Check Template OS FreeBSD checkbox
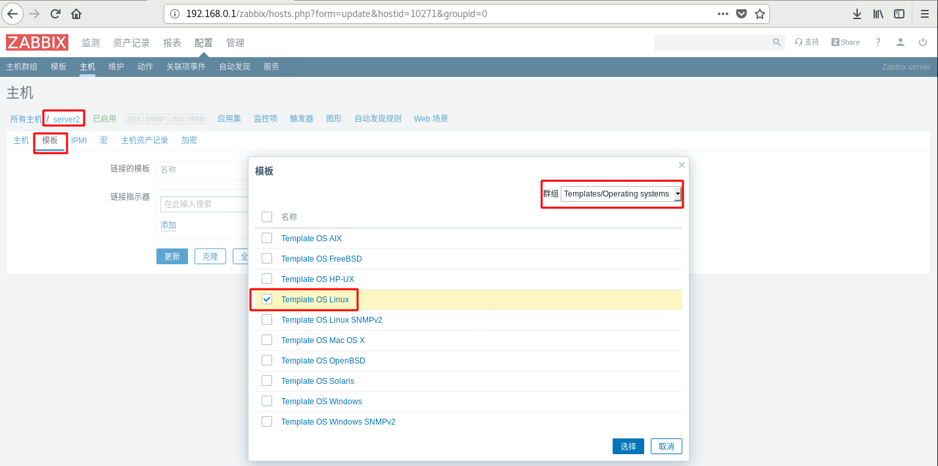Viewport: 938px width, 466px height. [x=267, y=258]
